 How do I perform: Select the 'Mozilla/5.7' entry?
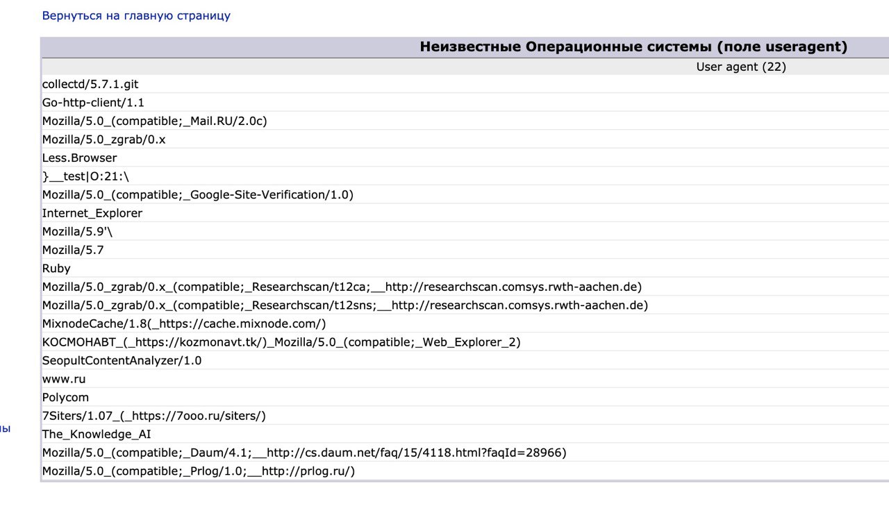pyautogui.click(x=465, y=250)
